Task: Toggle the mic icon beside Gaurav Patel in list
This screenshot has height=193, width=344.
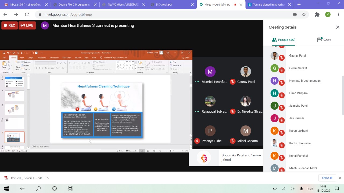Action: [282, 58]
